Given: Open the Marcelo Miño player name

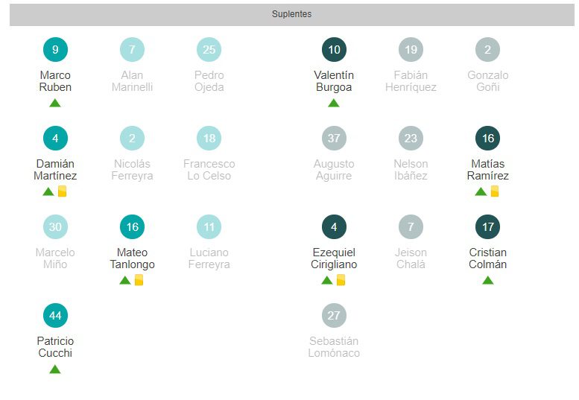Looking at the screenshot, I should 55,258.
